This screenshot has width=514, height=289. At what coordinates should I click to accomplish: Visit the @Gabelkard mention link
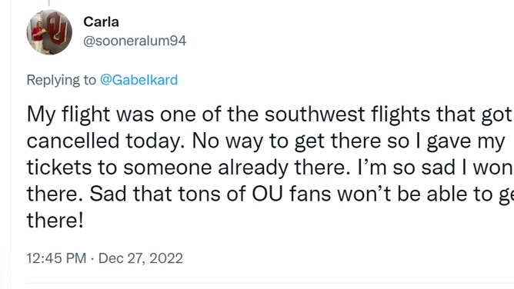(x=139, y=80)
